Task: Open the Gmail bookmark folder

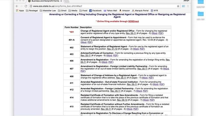Action: click(62, 11)
